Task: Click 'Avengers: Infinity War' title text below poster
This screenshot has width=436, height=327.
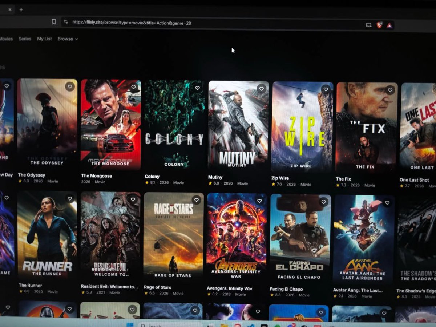Action: (x=230, y=288)
